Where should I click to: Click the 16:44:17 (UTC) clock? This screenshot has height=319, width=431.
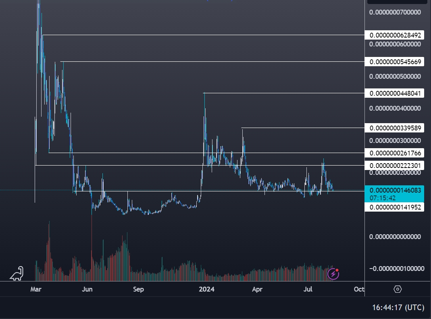[x=398, y=307]
